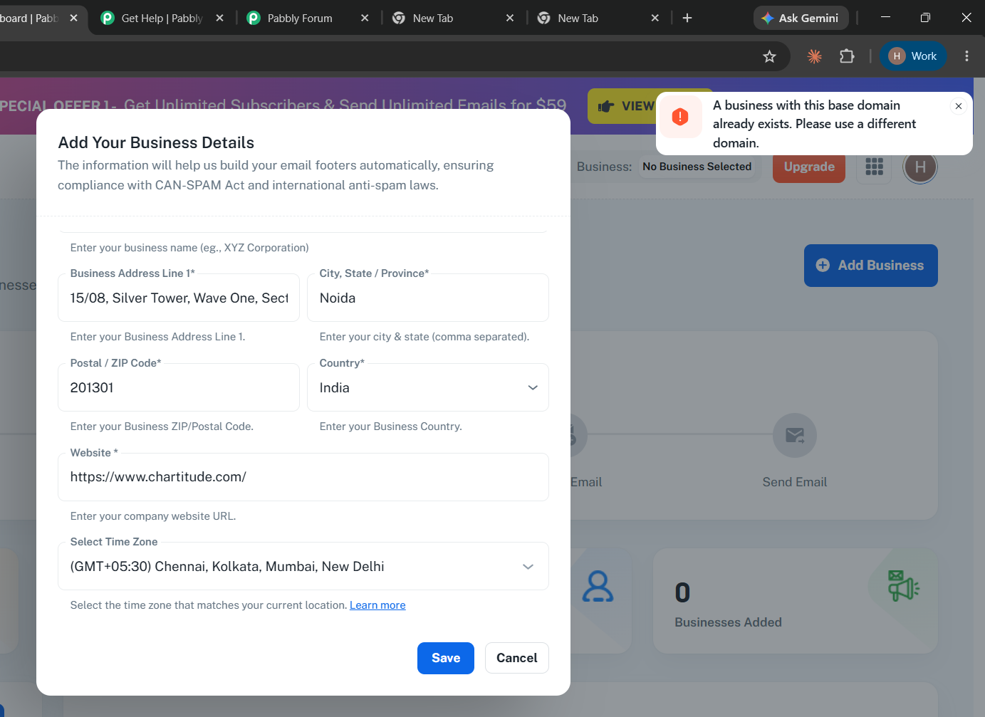Click 'Enter your Business Address Line 1.' hint
The image size is (985, 717).
point(157,337)
